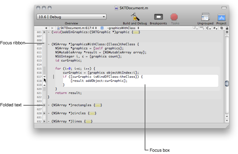Image resolution: width=238 pixels, height=154 pixels.
Task: Click the ellipsis bubble after rectangles method
Action: [x=97, y=105]
